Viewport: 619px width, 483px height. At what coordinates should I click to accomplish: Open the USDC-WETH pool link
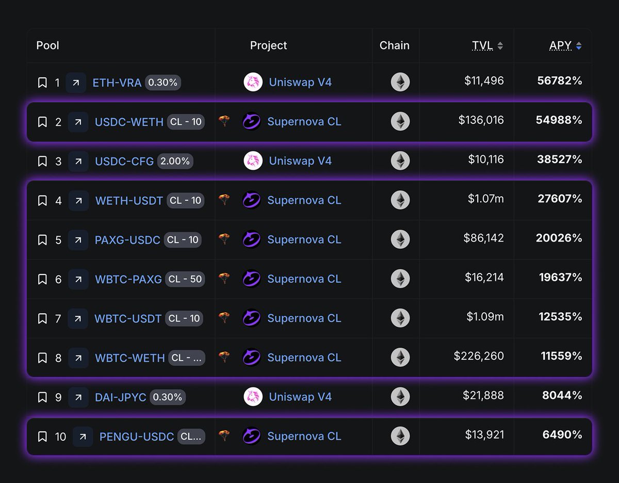[129, 122]
